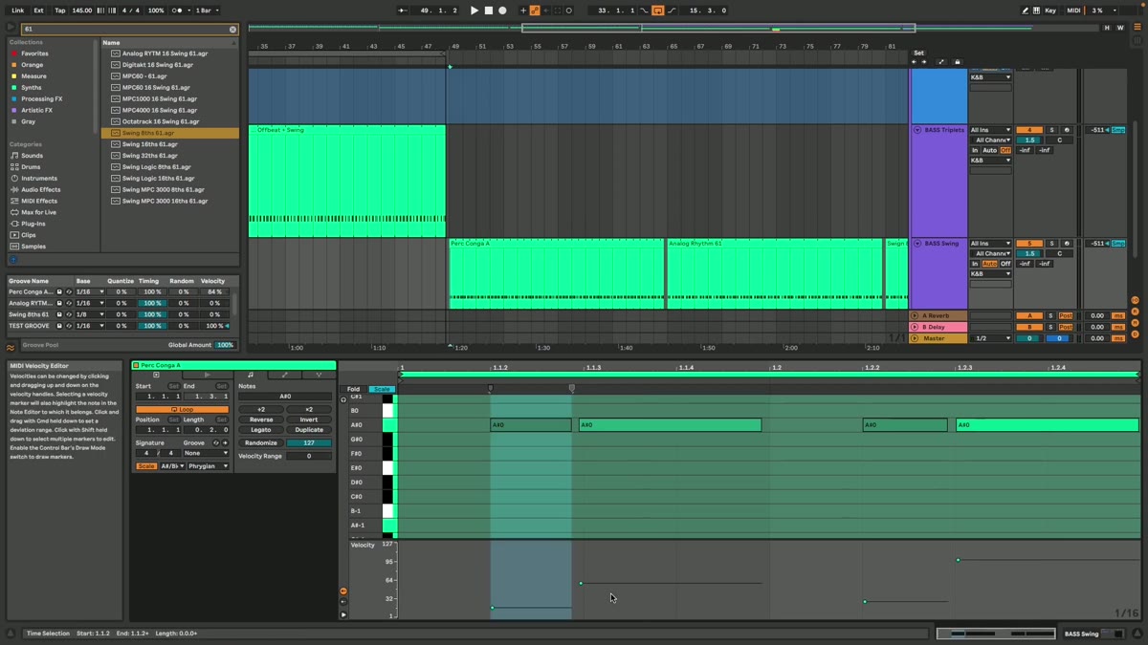1148x645 pixels.
Task: Open the scale root A#/Bb dropdown
Action: pyautogui.click(x=171, y=466)
